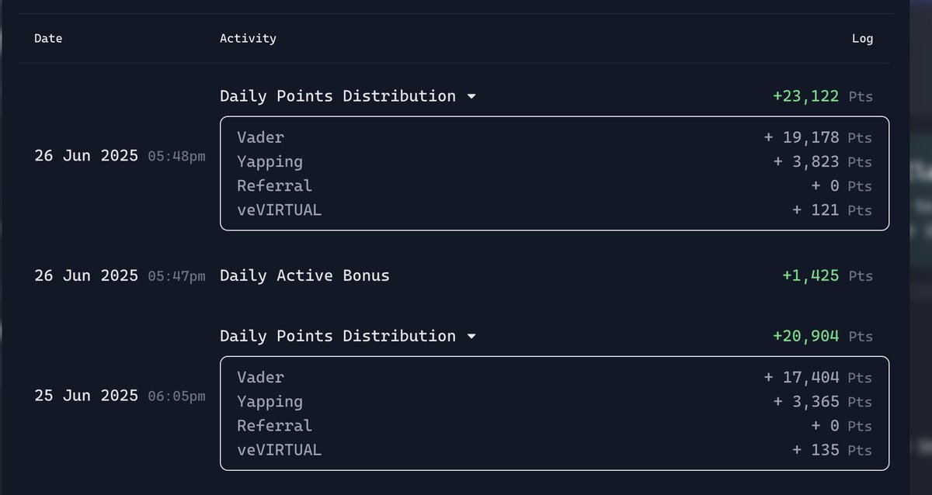This screenshot has height=495, width=932.
Task: Select the Daily Active Bonus entry
Action: click(x=304, y=275)
